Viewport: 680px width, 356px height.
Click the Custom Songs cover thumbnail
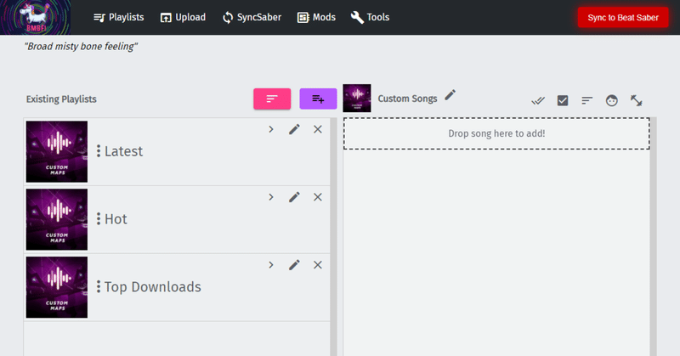[x=357, y=99]
